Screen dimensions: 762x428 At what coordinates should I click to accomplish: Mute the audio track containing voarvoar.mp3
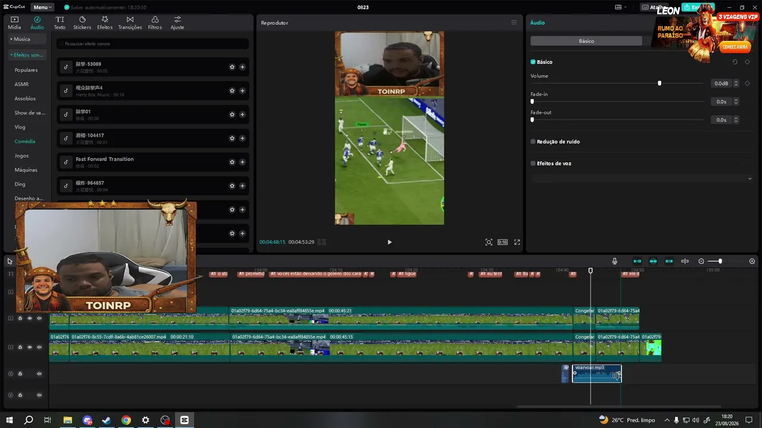tap(39, 374)
